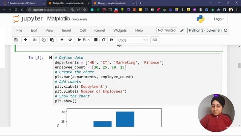The image size is (241, 136).
Task: Open the Help menu
Action: 139,30
